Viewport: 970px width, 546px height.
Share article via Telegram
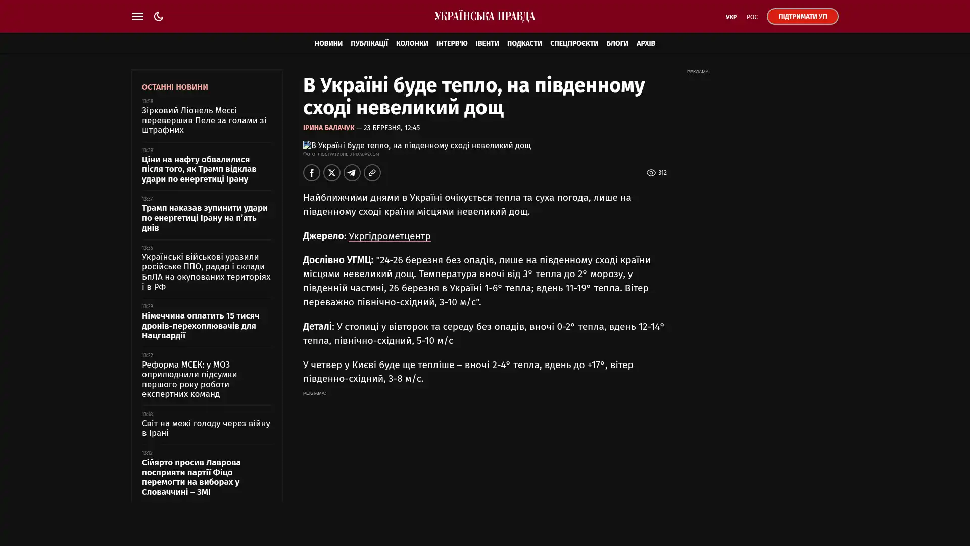(x=352, y=173)
